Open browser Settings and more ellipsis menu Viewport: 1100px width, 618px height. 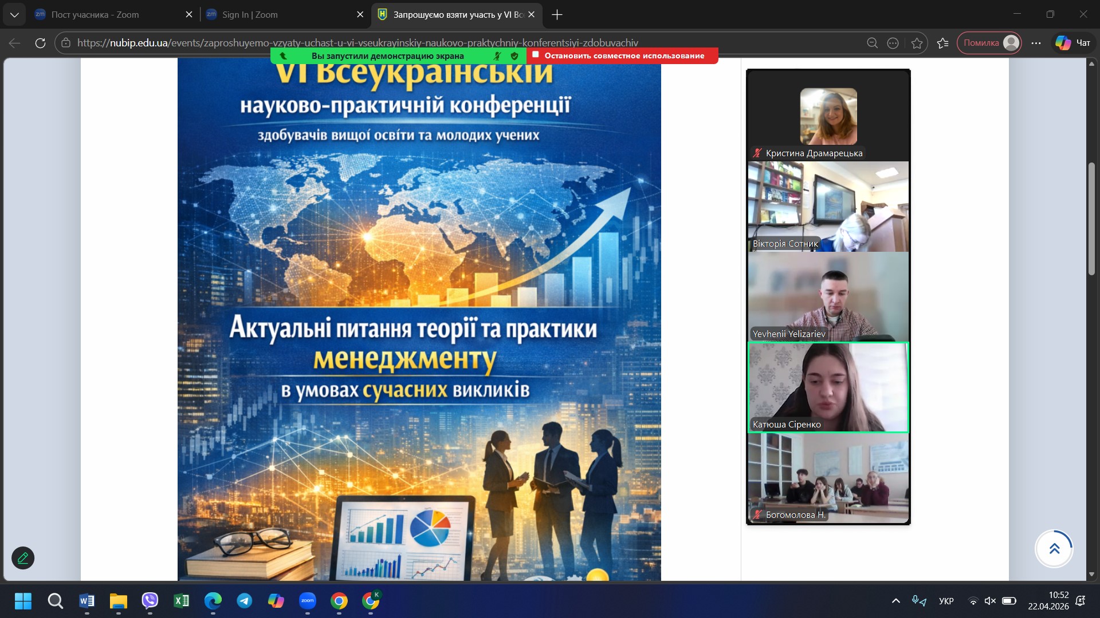pos(1036,43)
